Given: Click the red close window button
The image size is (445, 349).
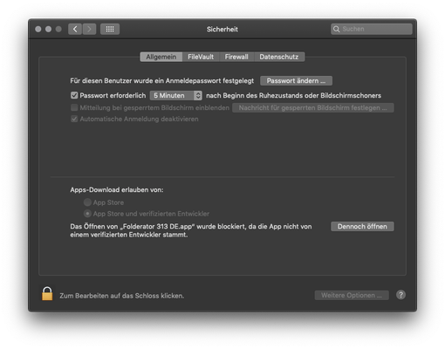Looking at the screenshot, I should click(38, 29).
